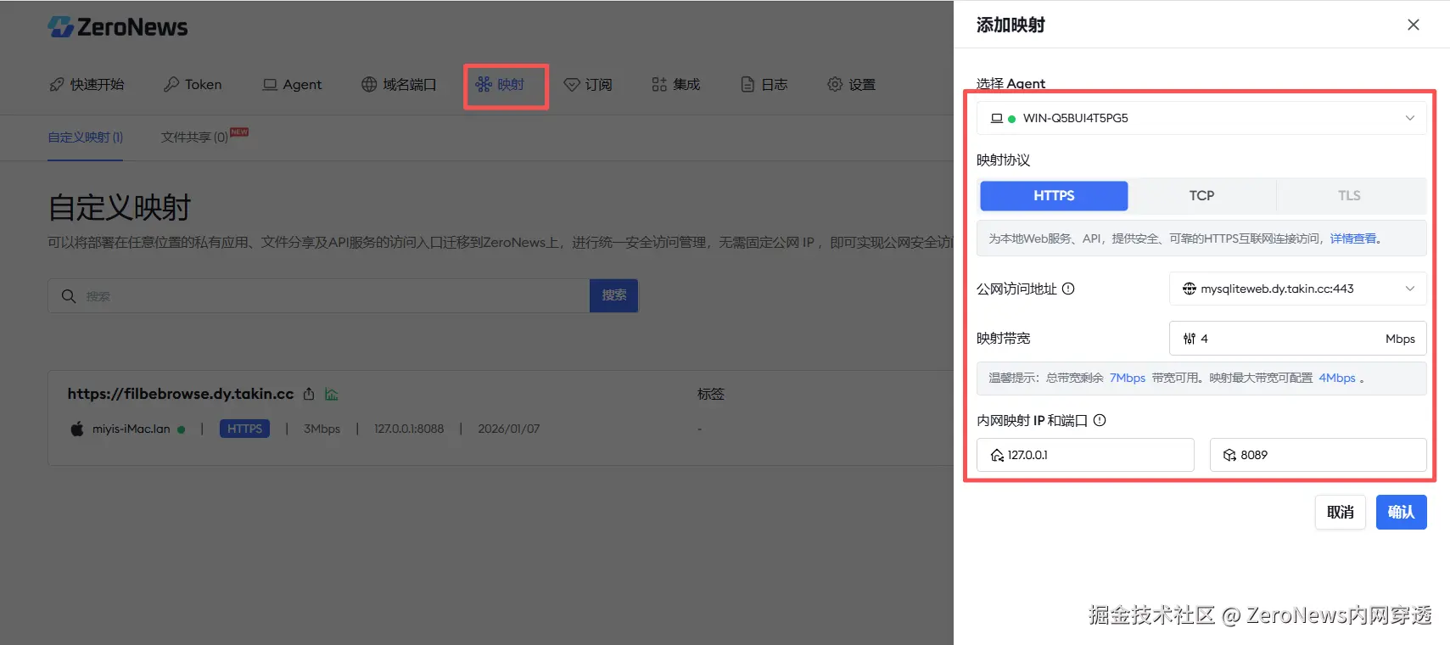Click the 4Mbps maximum bandwidth text
The width and height of the screenshot is (1450, 645).
tap(1337, 378)
